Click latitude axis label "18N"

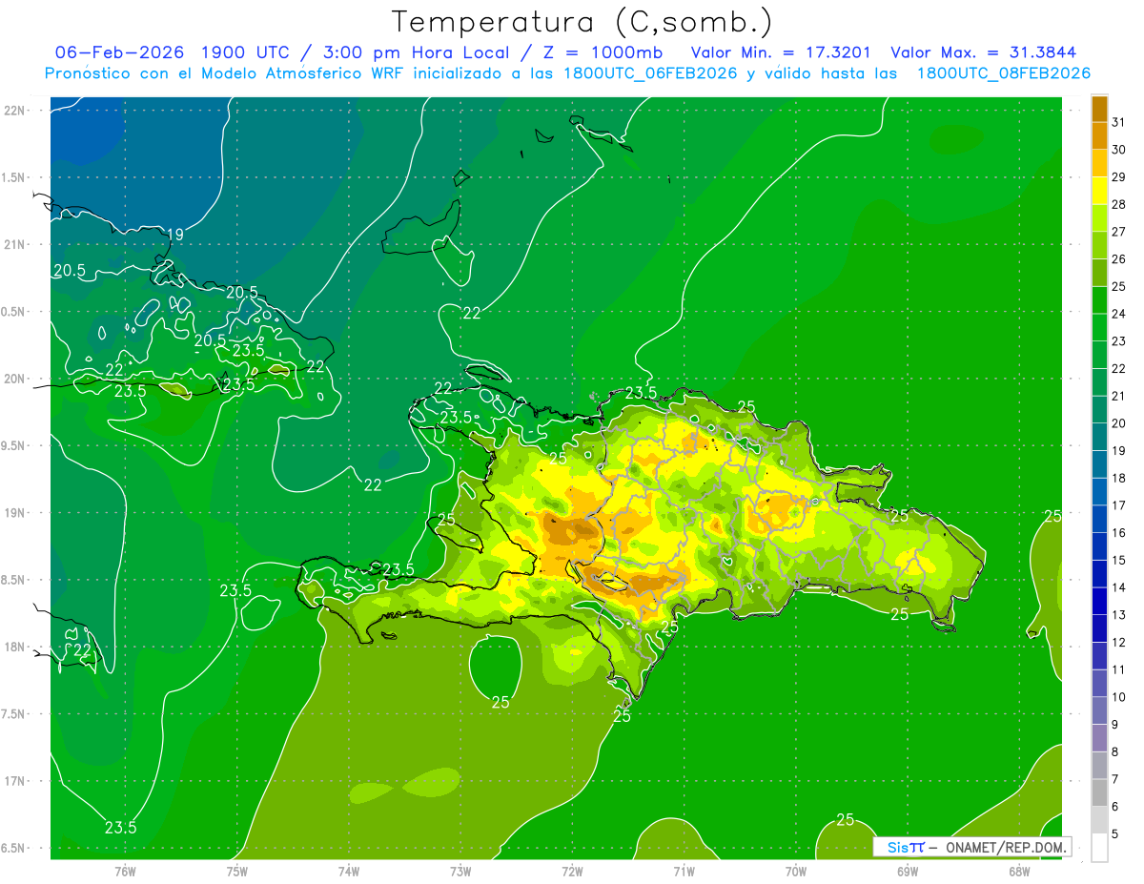(14, 647)
